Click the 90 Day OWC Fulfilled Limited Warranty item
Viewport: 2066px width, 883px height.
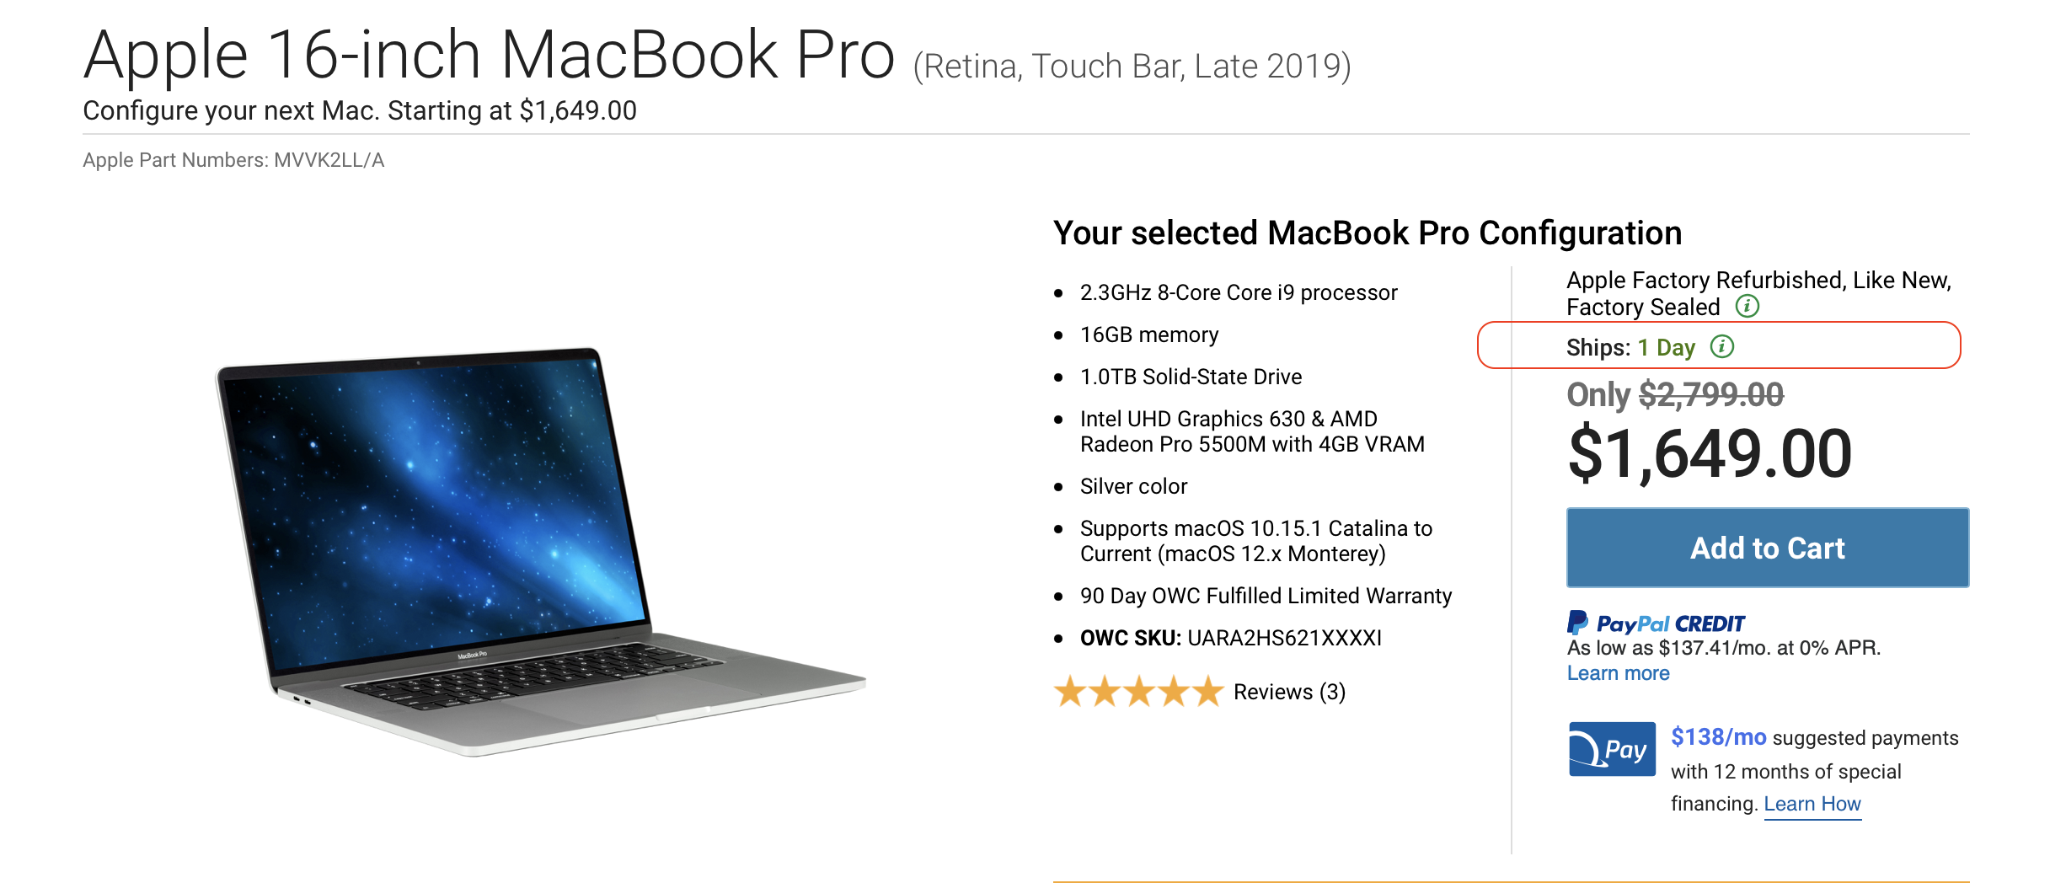click(1266, 596)
